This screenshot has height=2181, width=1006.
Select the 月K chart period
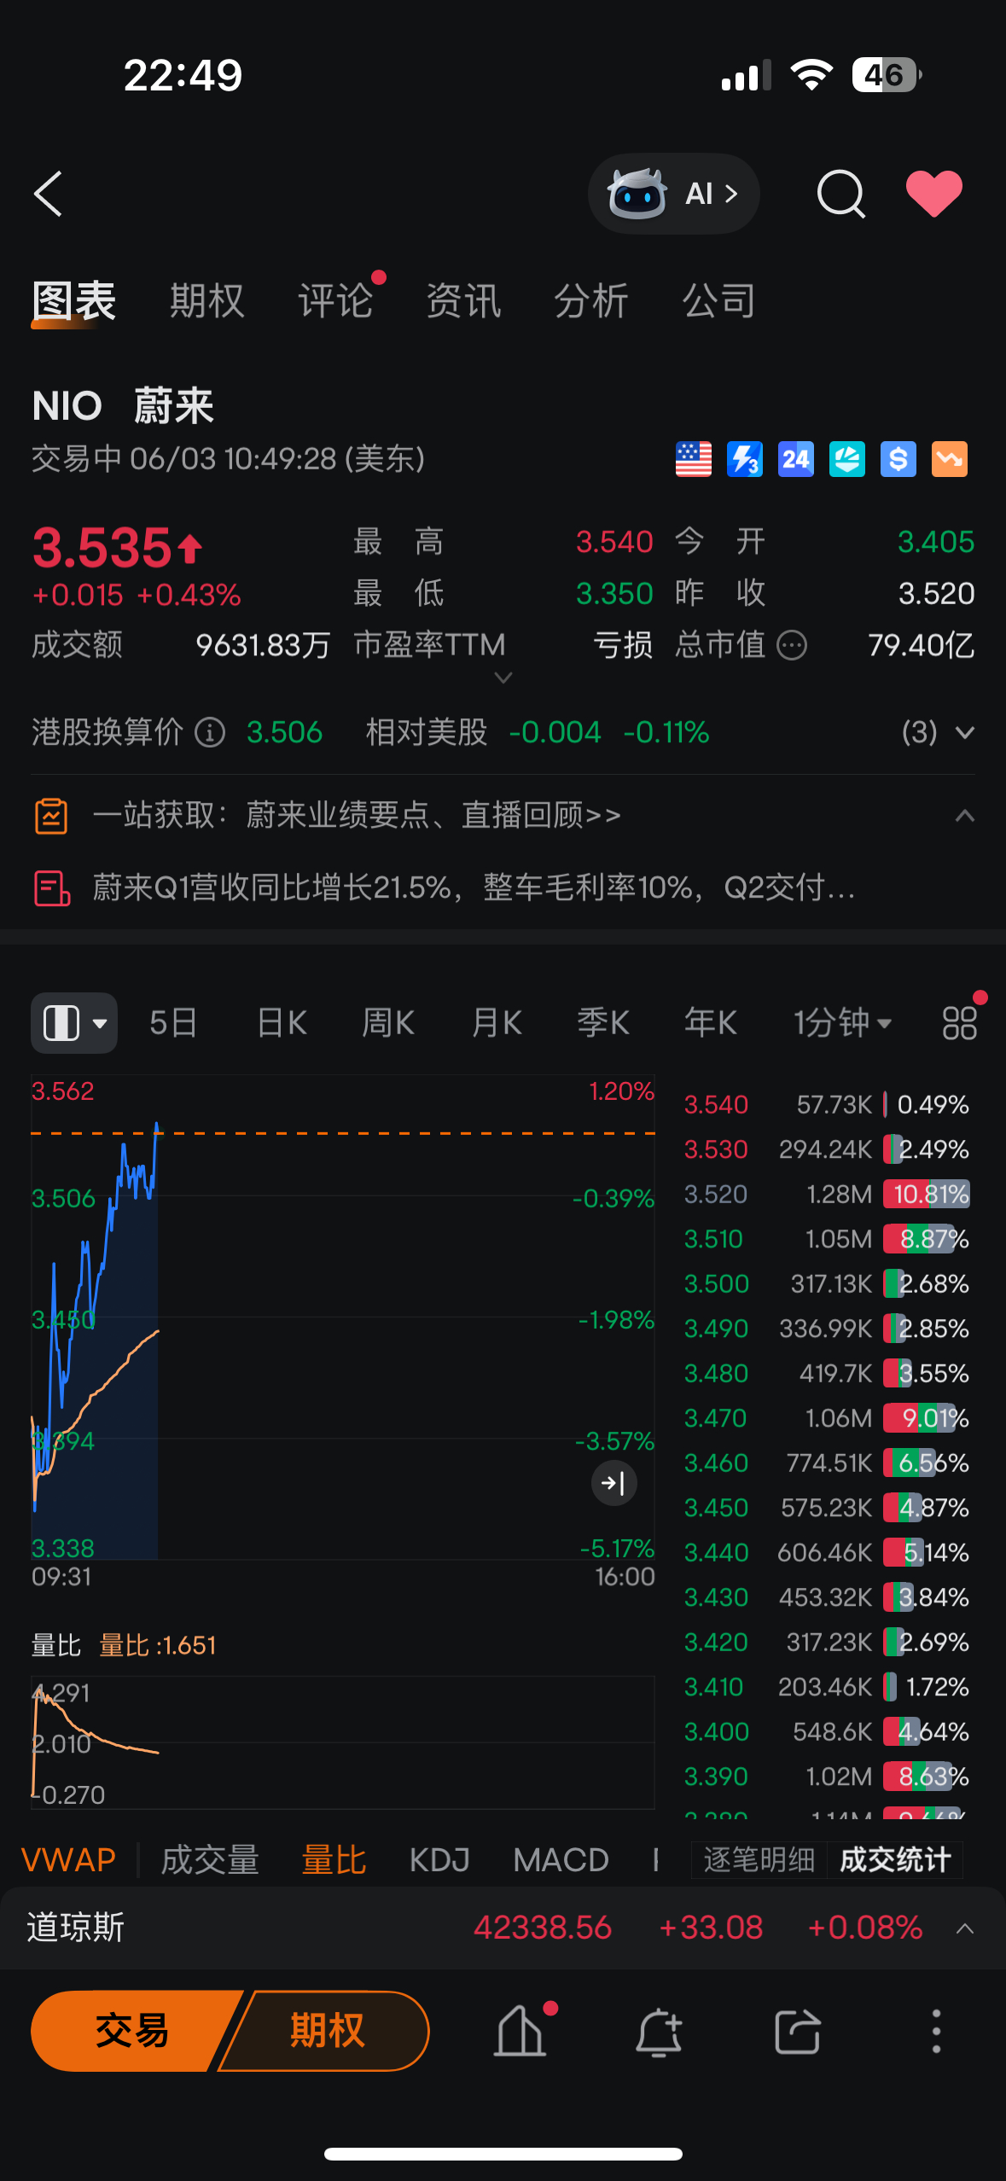pos(497,1022)
